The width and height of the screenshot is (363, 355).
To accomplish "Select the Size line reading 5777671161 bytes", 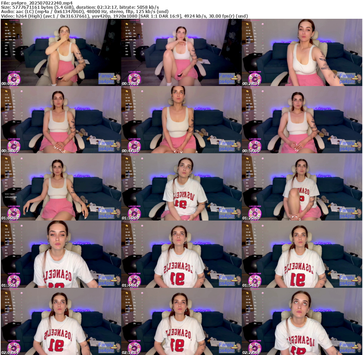I will click(80, 7).
